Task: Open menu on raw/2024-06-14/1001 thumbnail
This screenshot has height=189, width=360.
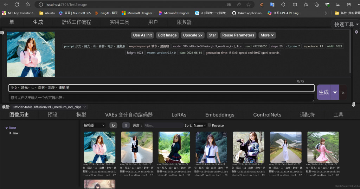Action: 150,135
